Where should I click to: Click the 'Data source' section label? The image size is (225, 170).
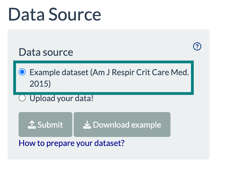coord(46,52)
